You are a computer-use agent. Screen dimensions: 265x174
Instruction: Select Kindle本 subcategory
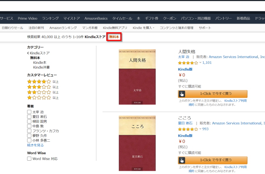40,63
